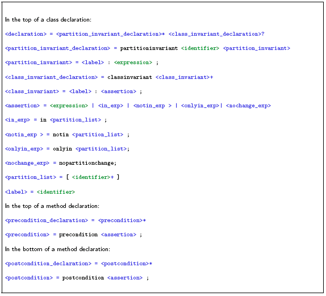The image size is (326, 296).
Task: Click the postcondition keyword
Action: pyautogui.click(x=83, y=278)
